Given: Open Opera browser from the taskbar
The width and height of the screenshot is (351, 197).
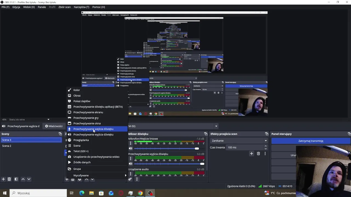Looking at the screenshot, I should click(121, 193).
